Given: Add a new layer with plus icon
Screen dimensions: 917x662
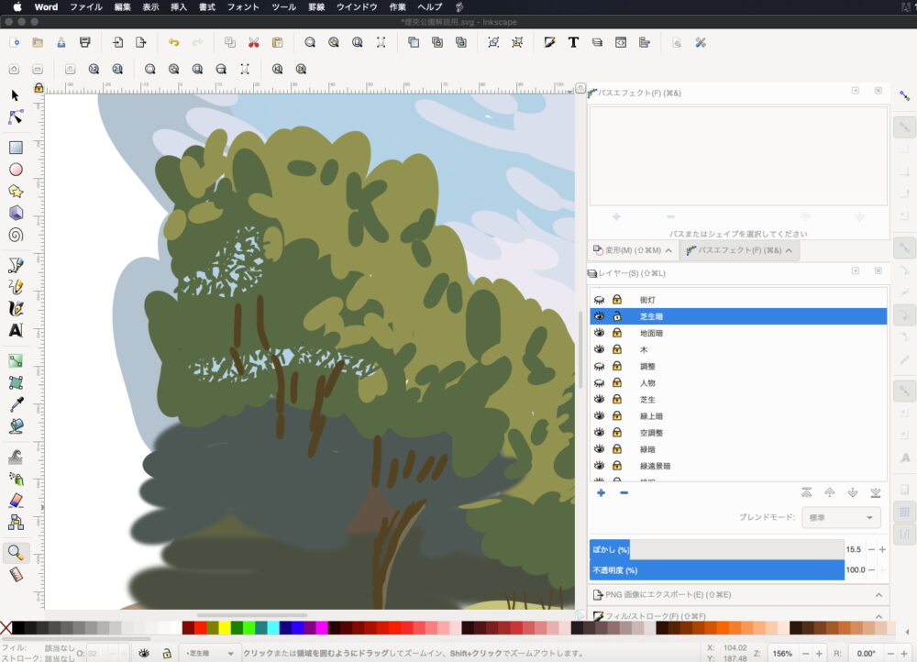Looking at the screenshot, I should pos(601,492).
